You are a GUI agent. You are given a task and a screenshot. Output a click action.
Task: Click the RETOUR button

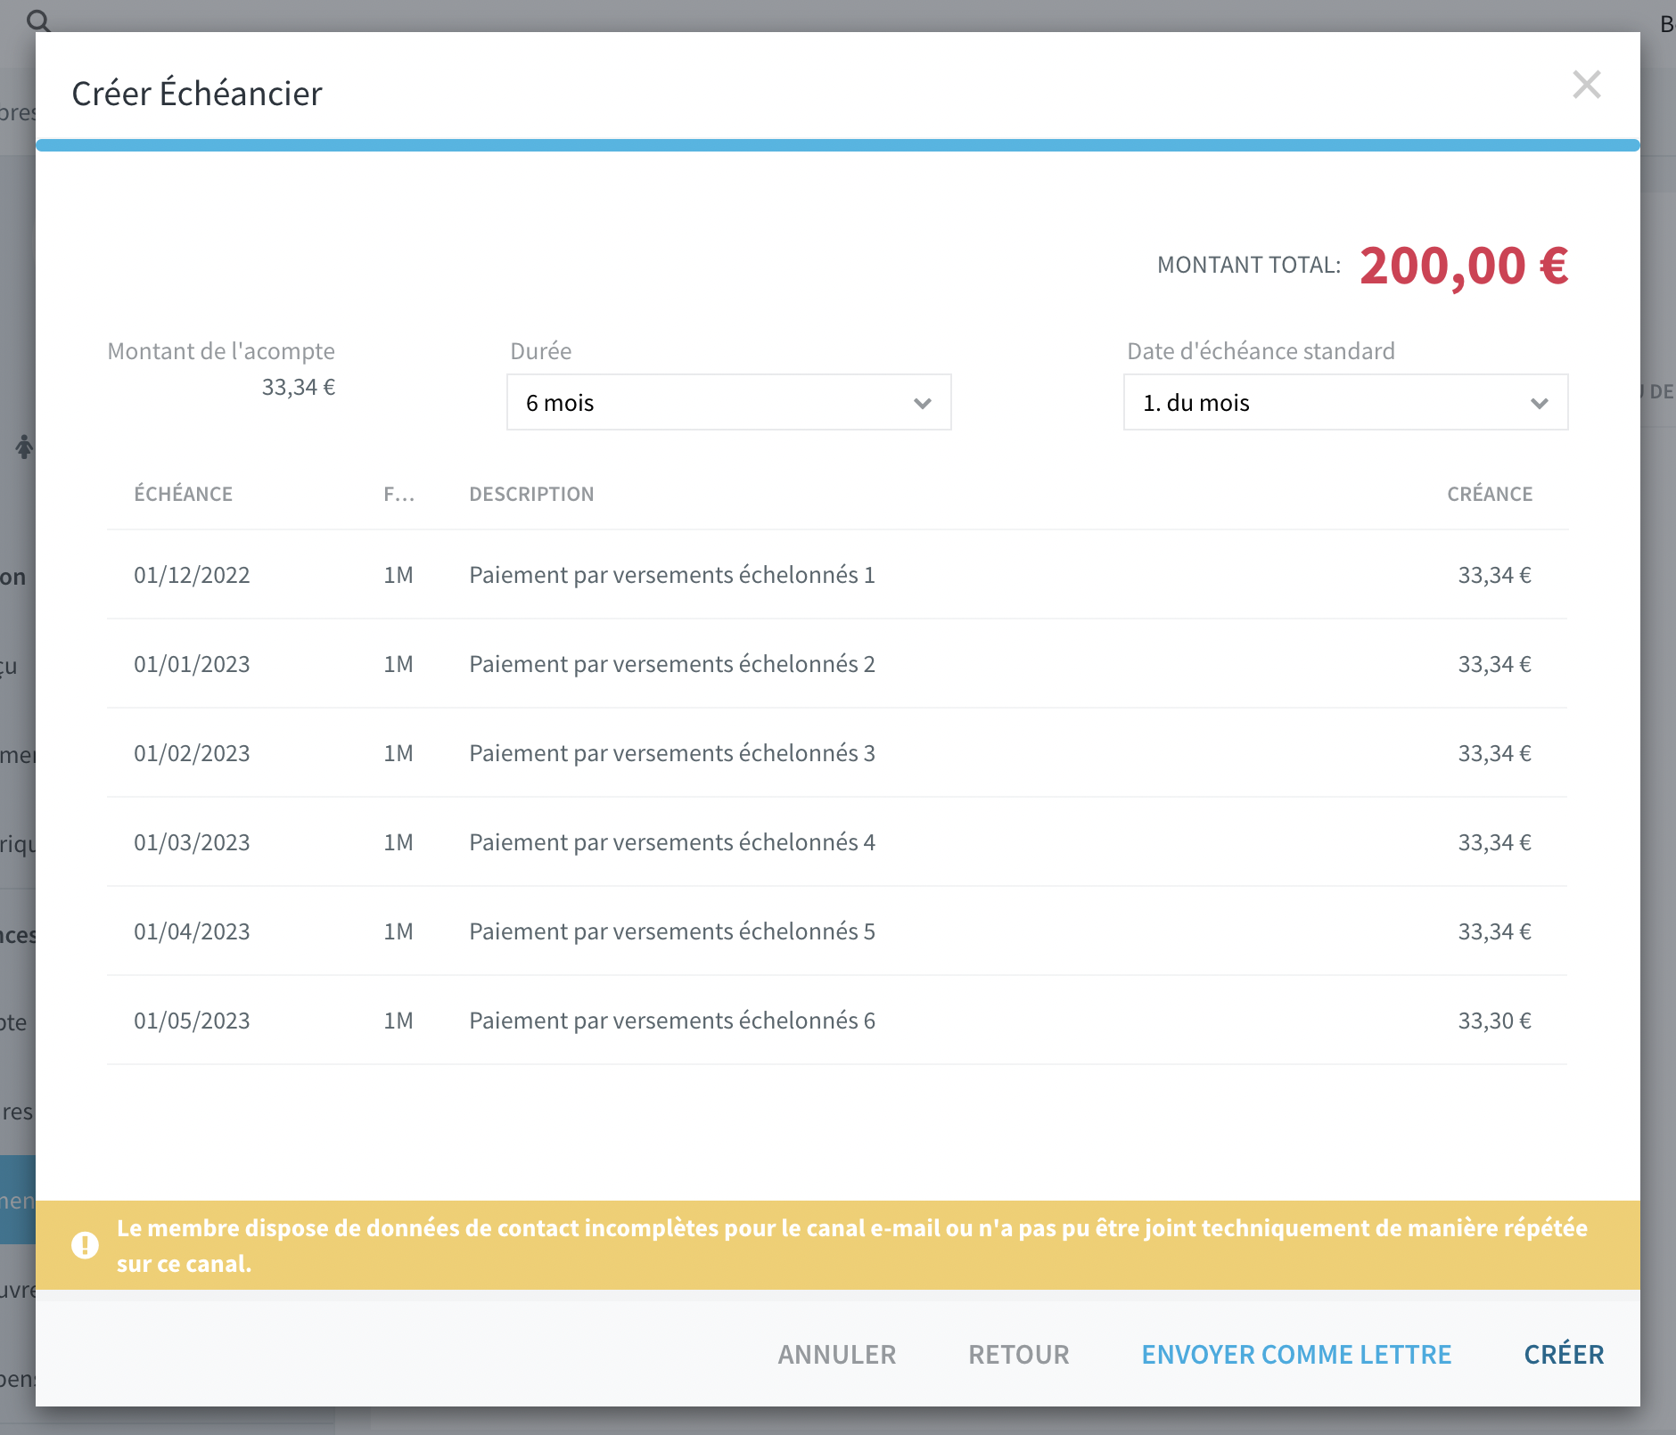click(x=1019, y=1354)
